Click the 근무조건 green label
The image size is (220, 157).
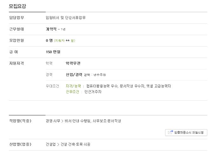coord(72,92)
